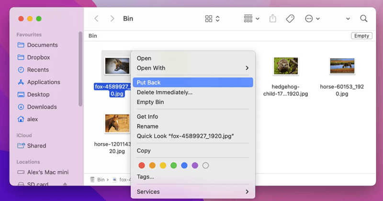The width and height of the screenshot is (383, 201).
Task: Expand the Services submenu
Action: tap(193, 192)
